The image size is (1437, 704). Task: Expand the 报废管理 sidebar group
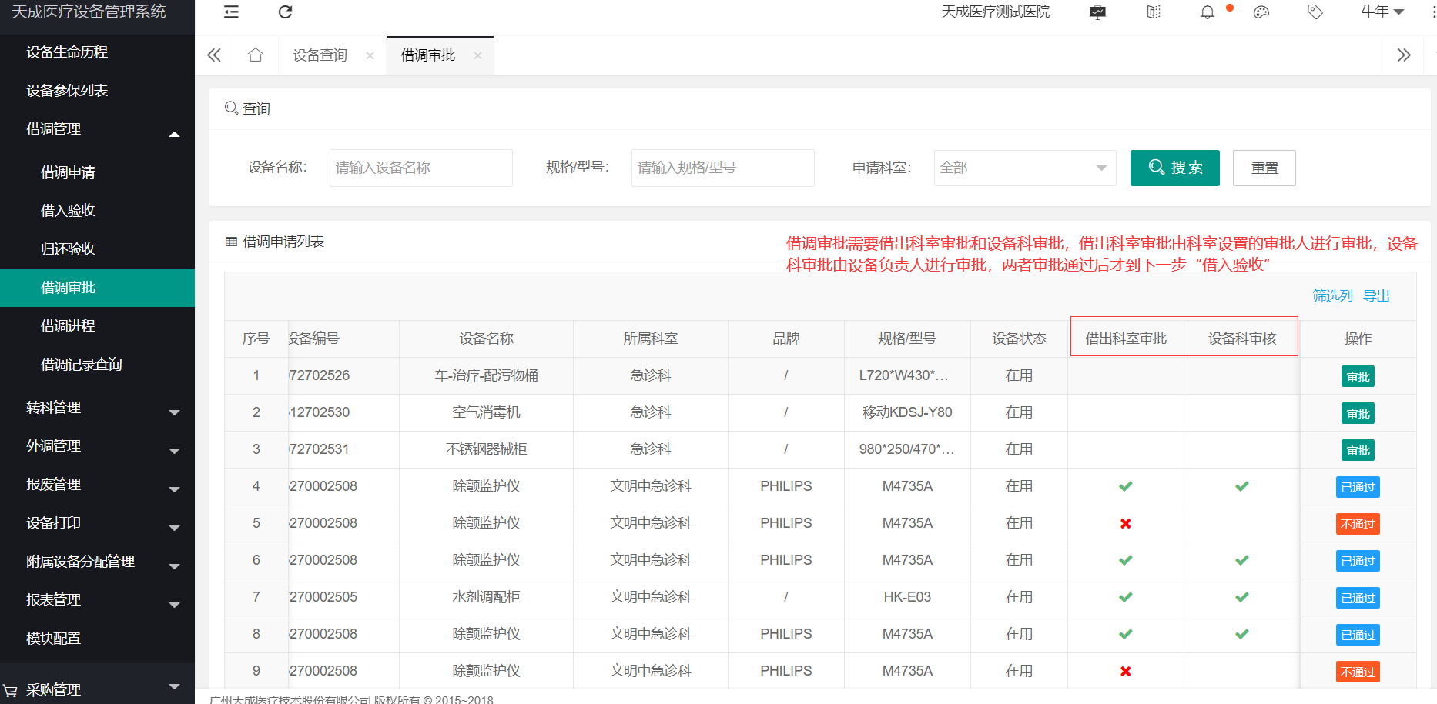[97, 485]
